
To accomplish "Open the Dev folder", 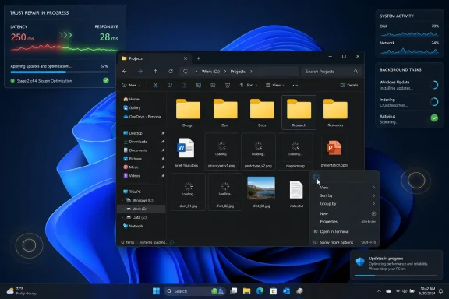I will point(225,112).
